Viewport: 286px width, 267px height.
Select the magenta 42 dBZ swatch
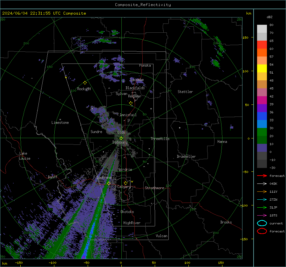262,100
